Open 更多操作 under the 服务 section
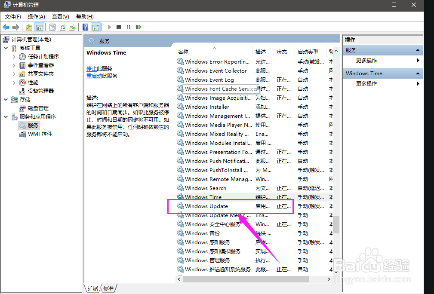This screenshot has height=294, width=434. point(366,60)
